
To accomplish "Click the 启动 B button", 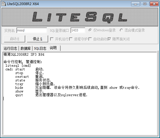I will (14, 39).
